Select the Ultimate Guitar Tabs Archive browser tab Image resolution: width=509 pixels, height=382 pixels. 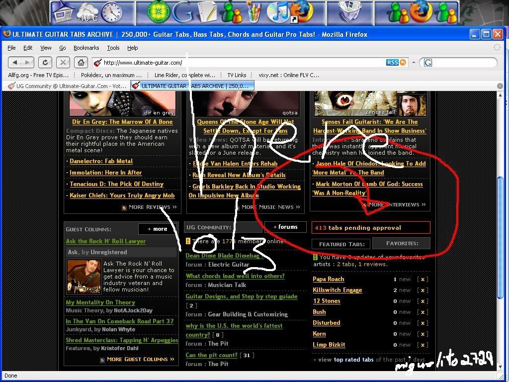click(192, 86)
